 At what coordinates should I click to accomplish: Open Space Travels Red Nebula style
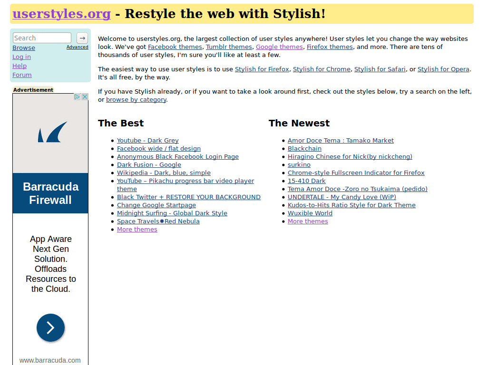coord(158,221)
